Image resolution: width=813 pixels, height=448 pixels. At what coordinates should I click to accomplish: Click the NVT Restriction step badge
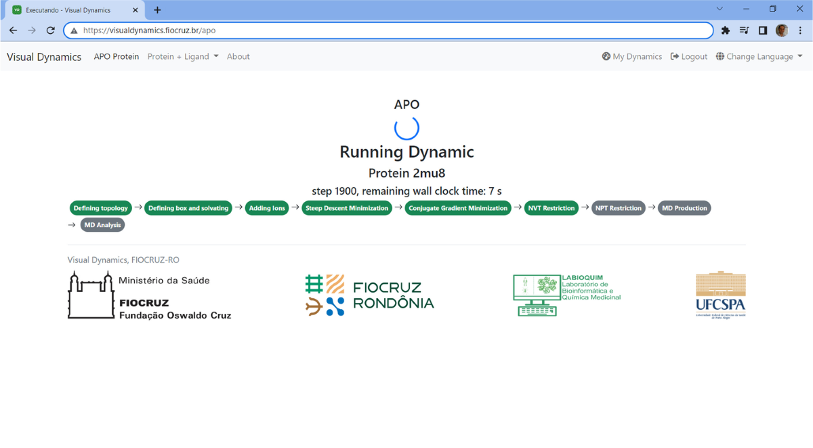click(551, 208)
